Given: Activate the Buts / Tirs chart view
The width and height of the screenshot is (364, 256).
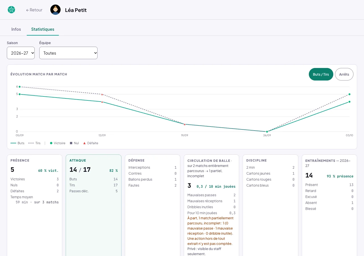Looking at the screenshot, I should coord(321,74).
